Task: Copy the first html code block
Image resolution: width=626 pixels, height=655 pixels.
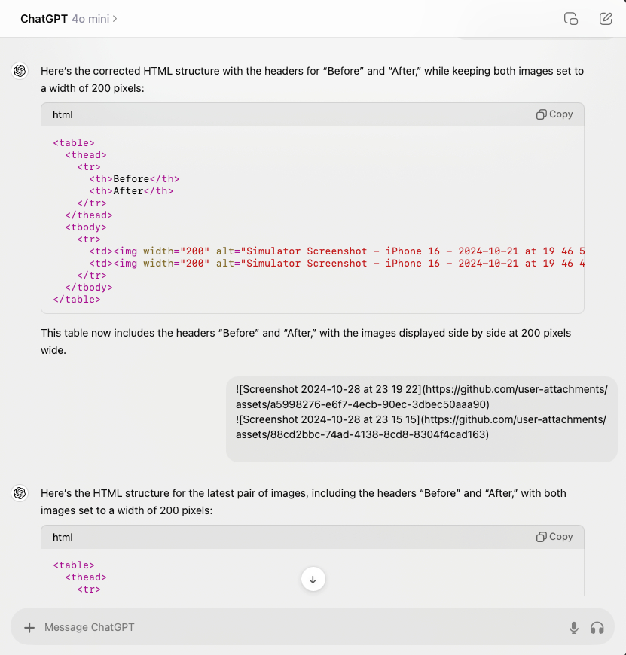Action: click(554, 114)
